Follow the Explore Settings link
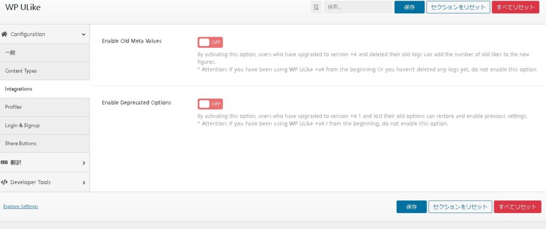Viewport: 546px width, 229px height. coord(21,206)
